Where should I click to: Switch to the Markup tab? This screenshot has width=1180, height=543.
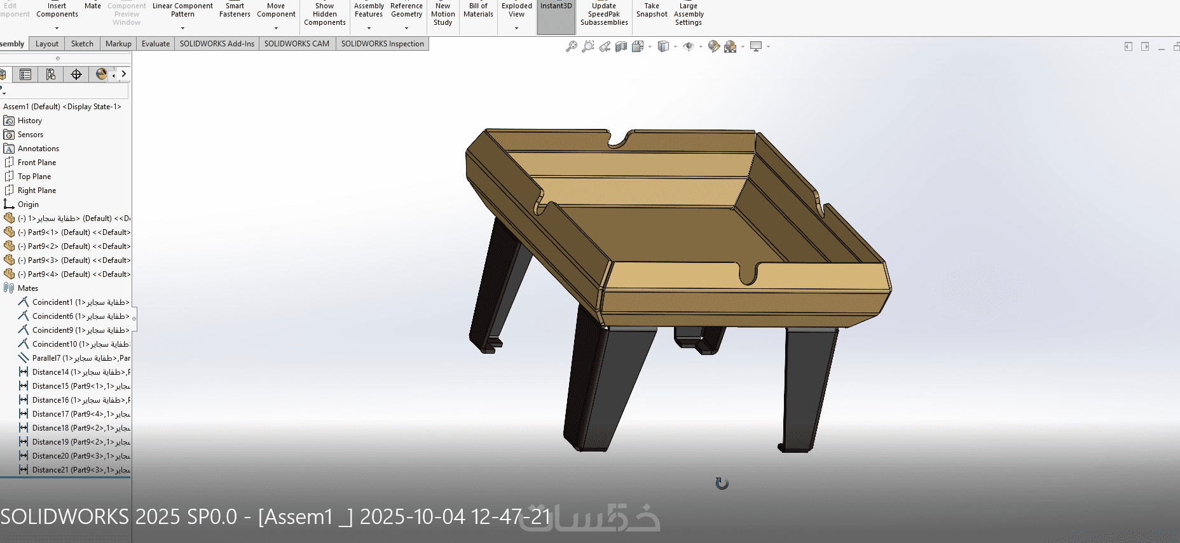click(x=118, y=44)
